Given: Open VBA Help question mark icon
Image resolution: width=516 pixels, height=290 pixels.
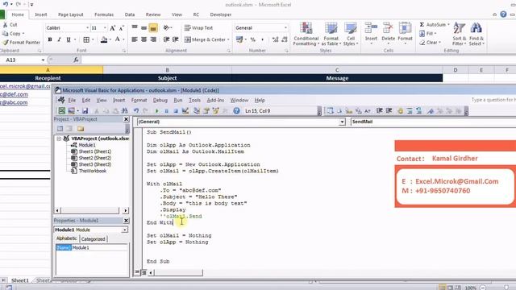Looking at the screenshot, I should point(236,111).
